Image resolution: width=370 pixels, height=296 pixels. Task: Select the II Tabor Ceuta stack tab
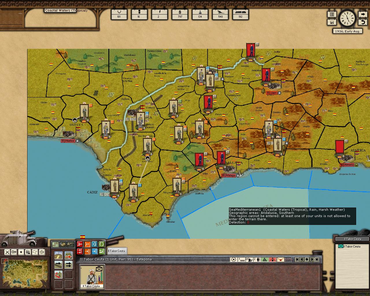[116, 251]
